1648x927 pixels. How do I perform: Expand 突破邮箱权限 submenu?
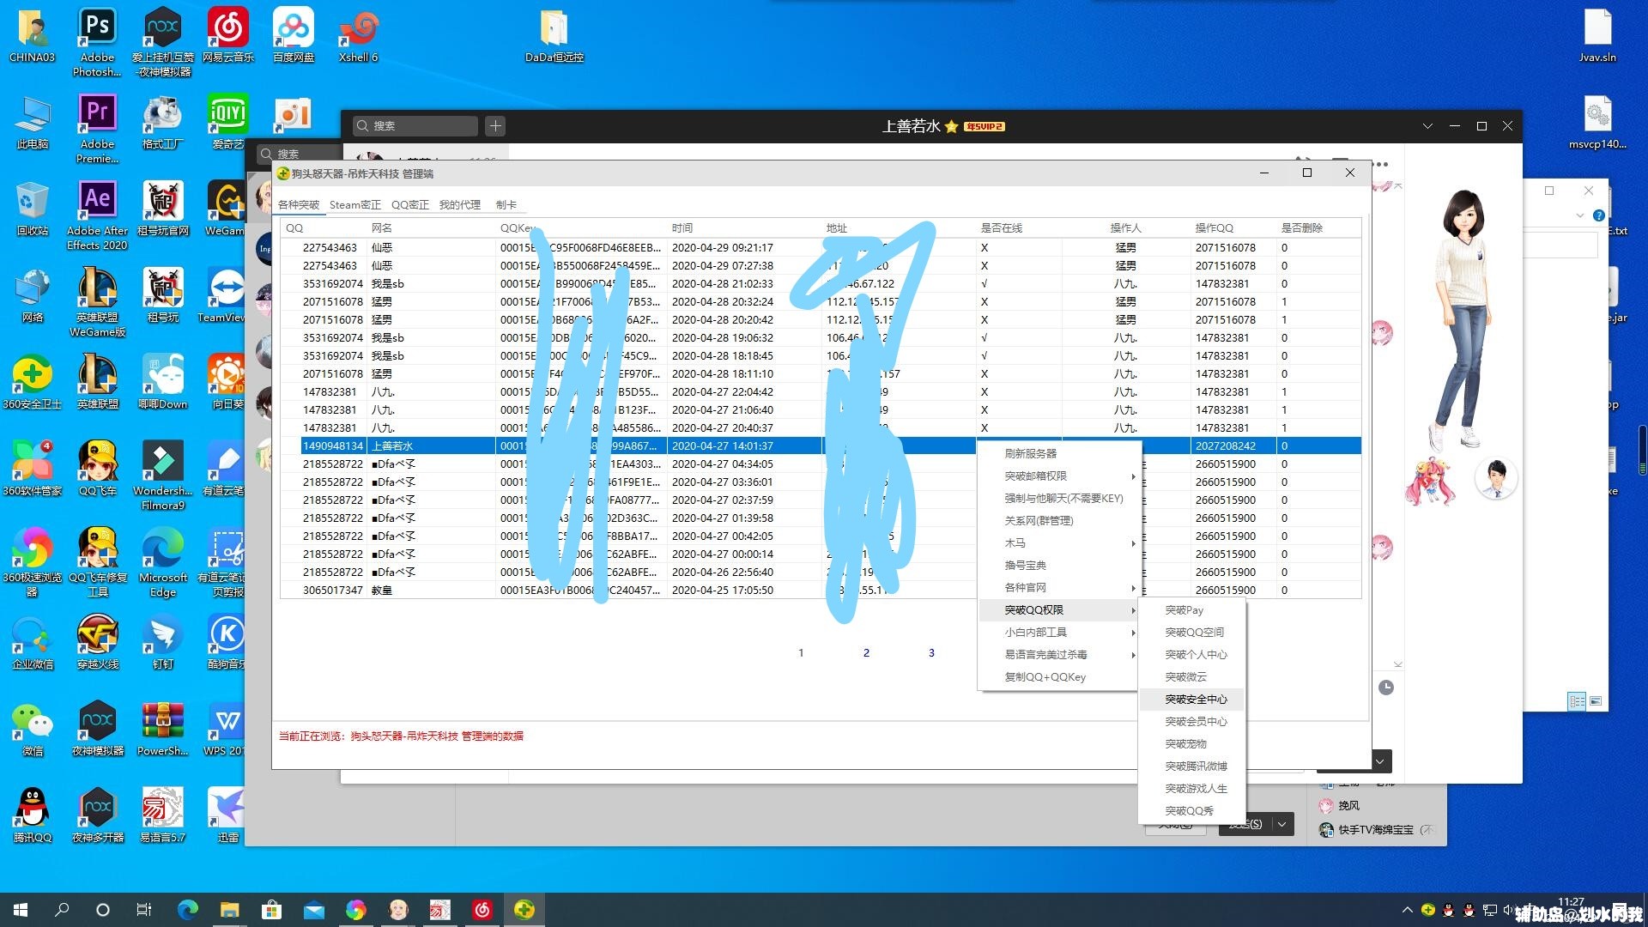pyautogui.click(x=1059, y=476)
